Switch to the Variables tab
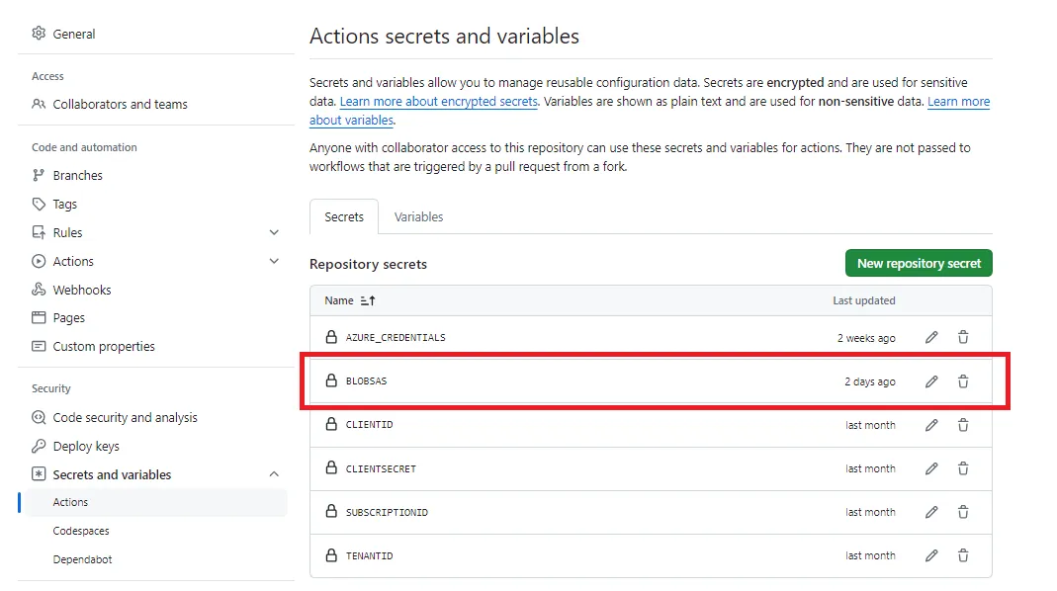 click(x=418, y=217)
